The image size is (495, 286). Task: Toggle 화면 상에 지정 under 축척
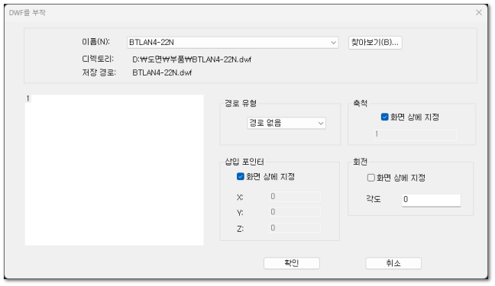[x=410, y=117]
